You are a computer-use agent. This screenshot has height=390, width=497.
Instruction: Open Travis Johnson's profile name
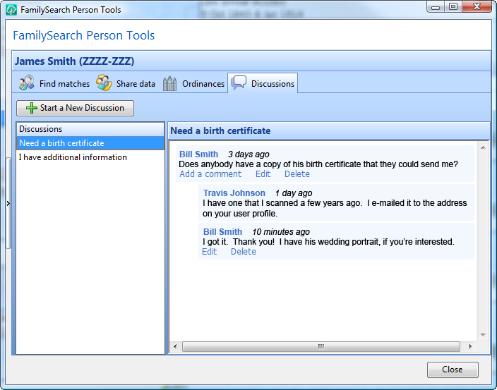tap(234, 193)
